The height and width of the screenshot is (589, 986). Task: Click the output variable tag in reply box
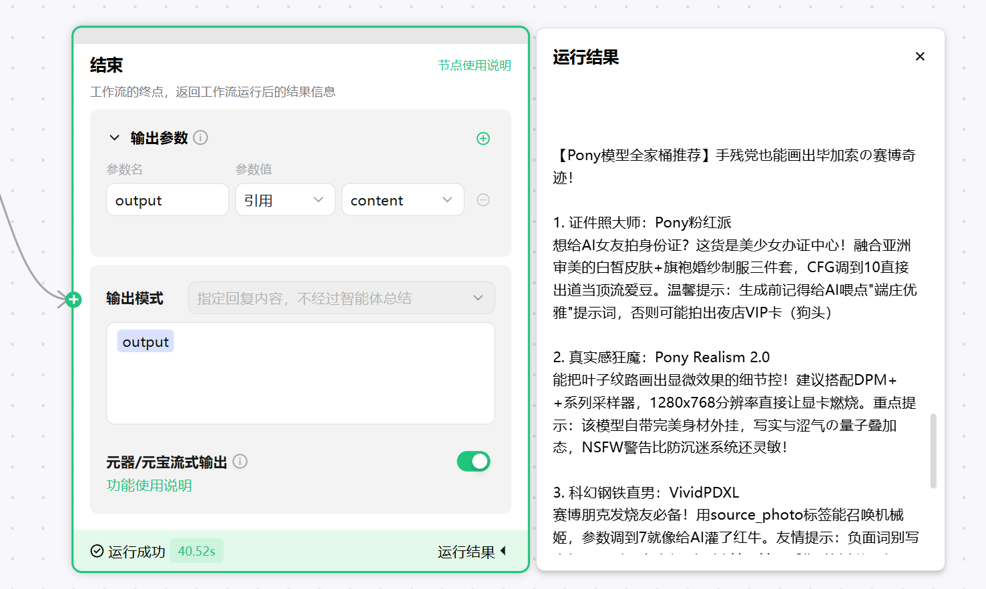pos(146,342)
